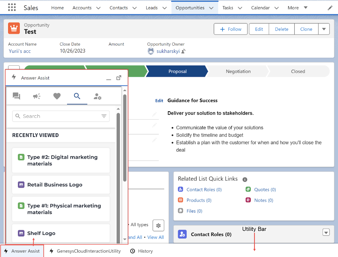Expand the Calendar tab chevron

(276, 8)
